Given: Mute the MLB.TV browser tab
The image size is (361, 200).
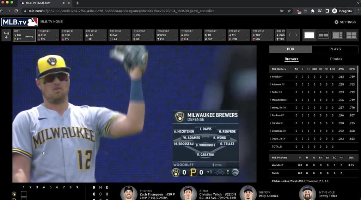Looking at the screenshot, I should tap(63, 3).
